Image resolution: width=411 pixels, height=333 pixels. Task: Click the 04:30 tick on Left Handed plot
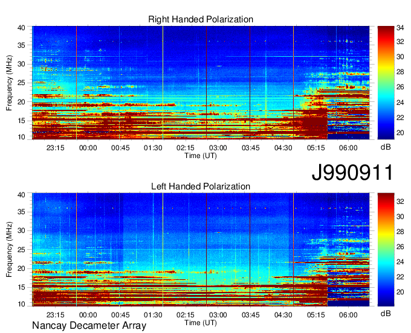coord(283,315)
